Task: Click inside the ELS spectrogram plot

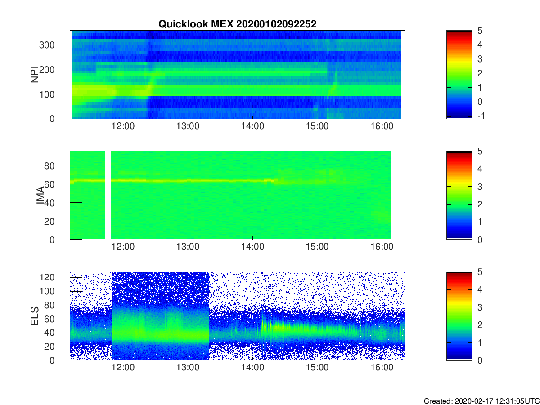Action: pos(237,316)
